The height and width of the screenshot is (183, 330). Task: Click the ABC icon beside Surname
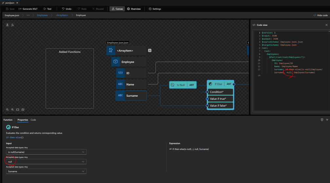[x=120, y=95]
